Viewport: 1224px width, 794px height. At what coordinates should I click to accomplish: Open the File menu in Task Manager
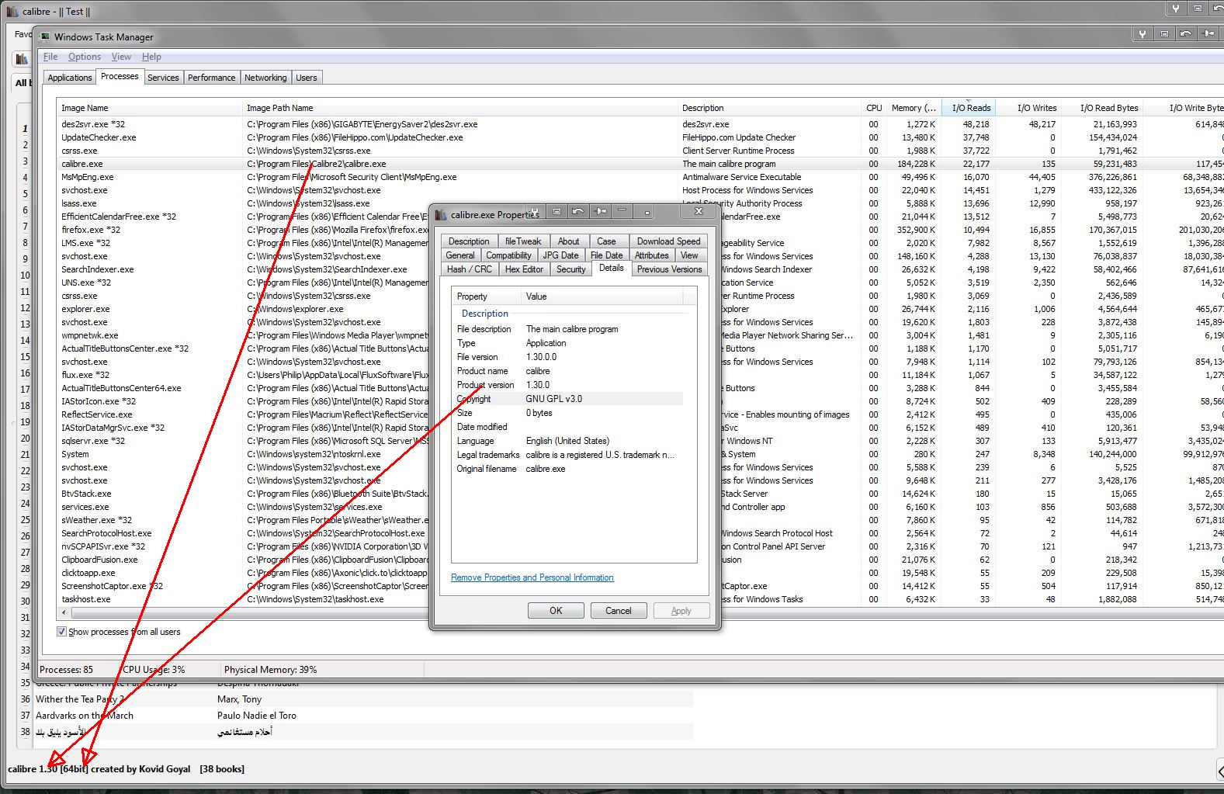(50, 57)
